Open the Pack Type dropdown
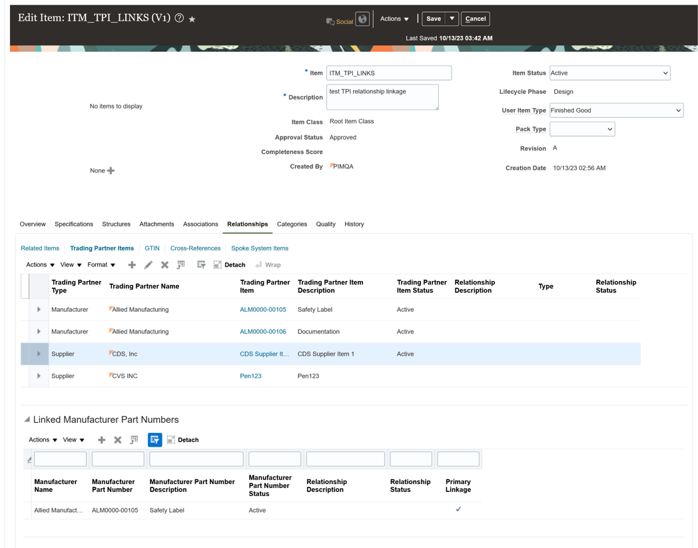This screenshot has width=698, height=548. point(582,129)
